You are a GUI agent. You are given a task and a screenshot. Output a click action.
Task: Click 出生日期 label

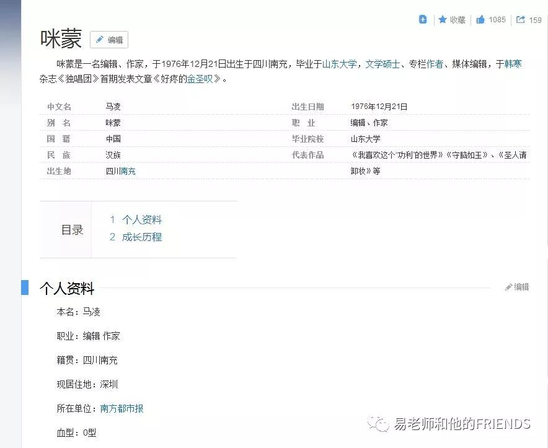point(307,107)
